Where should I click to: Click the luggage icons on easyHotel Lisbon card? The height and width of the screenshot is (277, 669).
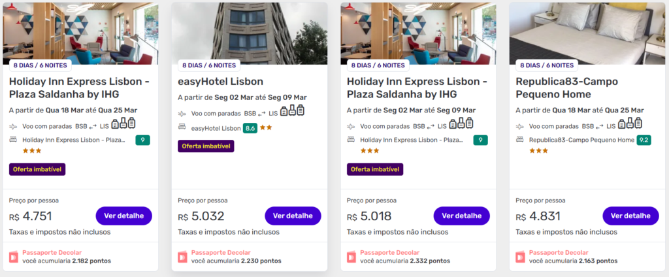(293, 111)
